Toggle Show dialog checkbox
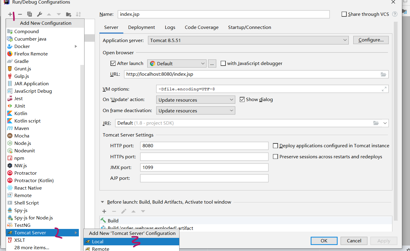 [242, 100]
